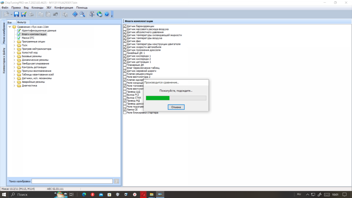This screenshot has height=198, width=352.
Task: Open the blue info diamond toolbar icon
Action: (x=75, y=14)
